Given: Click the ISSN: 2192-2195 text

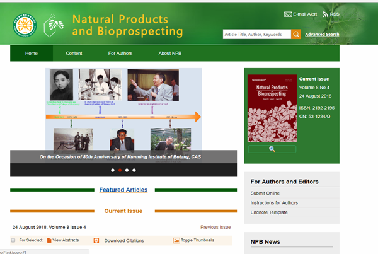Looking at the screenshot, I should click(x=317, y=108).
